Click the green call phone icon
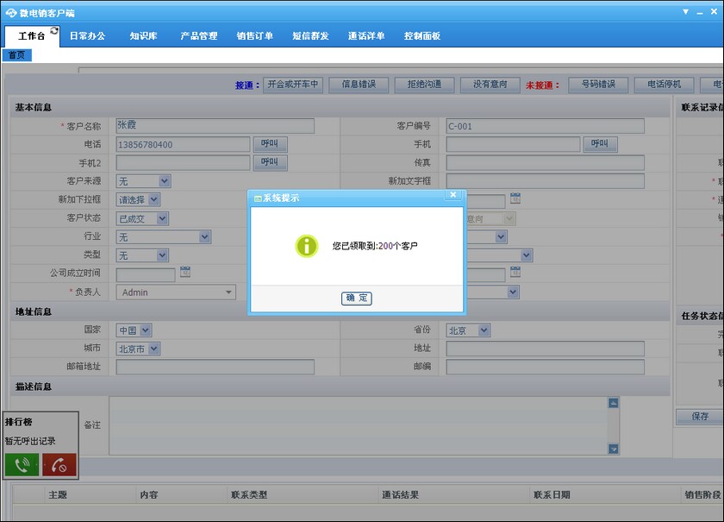Image resolution: width=724 pixels, height=522 pixels. [22, 465]
